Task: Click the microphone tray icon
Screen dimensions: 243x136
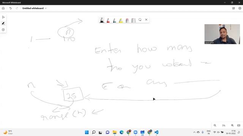Action: click(x=202, y=132)
